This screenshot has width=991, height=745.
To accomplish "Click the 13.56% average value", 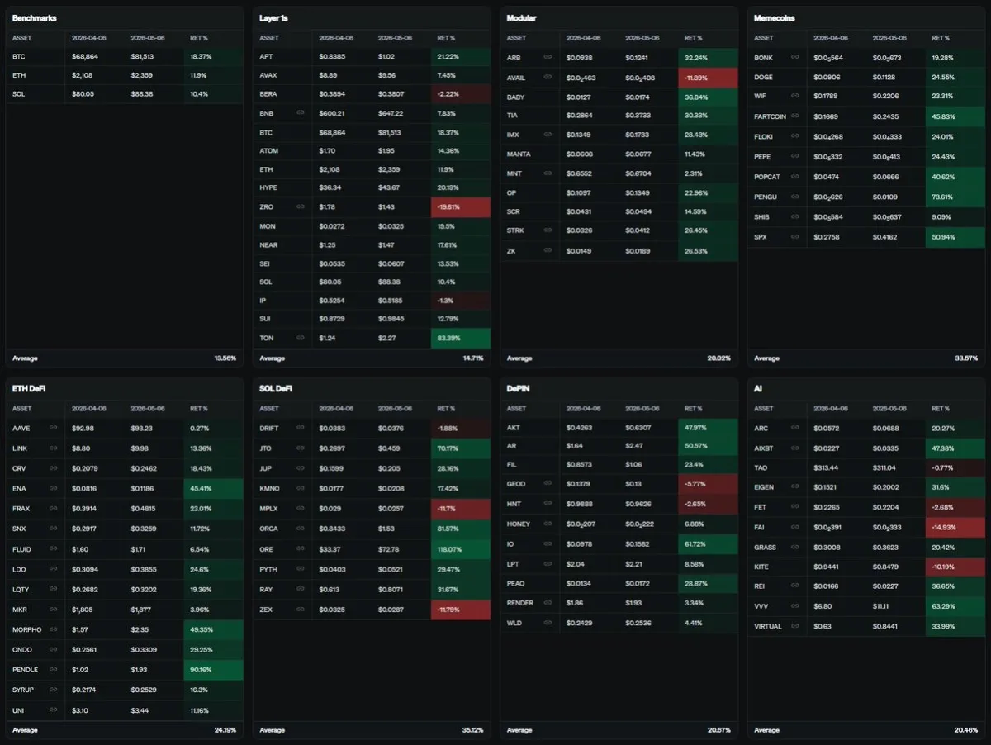I will (x=225, y=358).
